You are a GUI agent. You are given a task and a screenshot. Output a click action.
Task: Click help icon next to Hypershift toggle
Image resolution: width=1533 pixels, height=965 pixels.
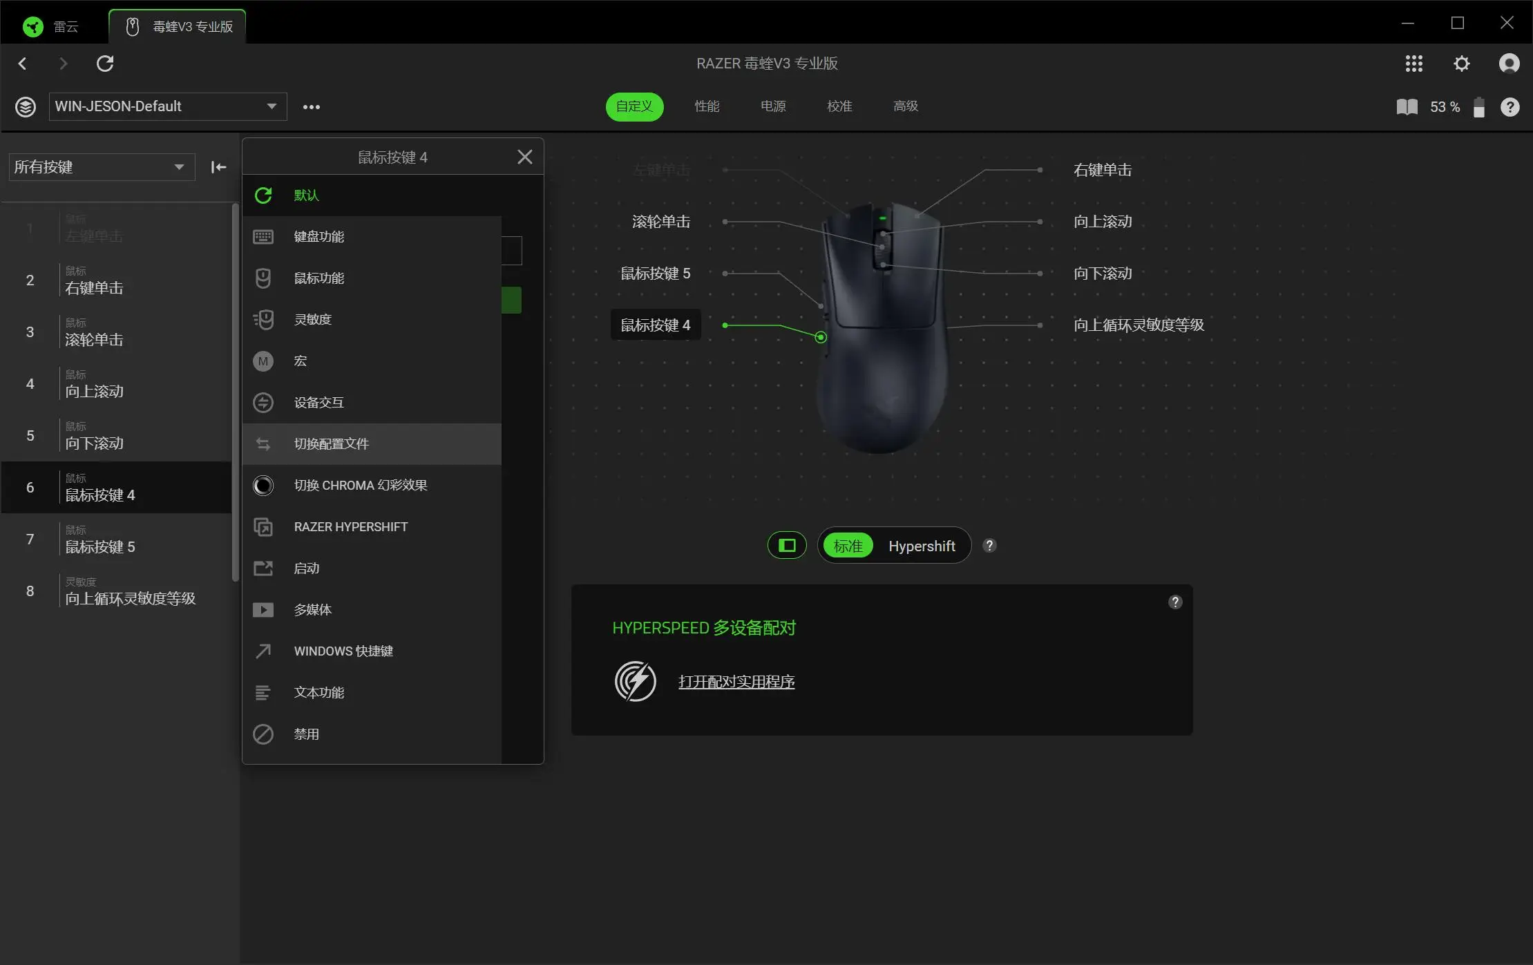pyautogui.click(x=989, y=546)
